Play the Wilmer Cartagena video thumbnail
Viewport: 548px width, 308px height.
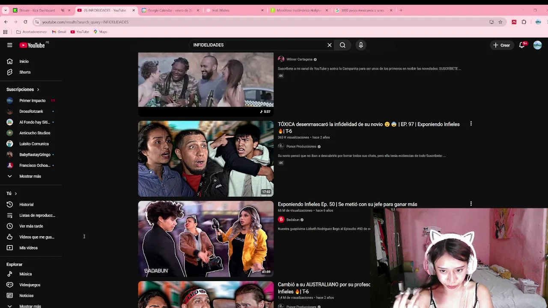point(206,84)
